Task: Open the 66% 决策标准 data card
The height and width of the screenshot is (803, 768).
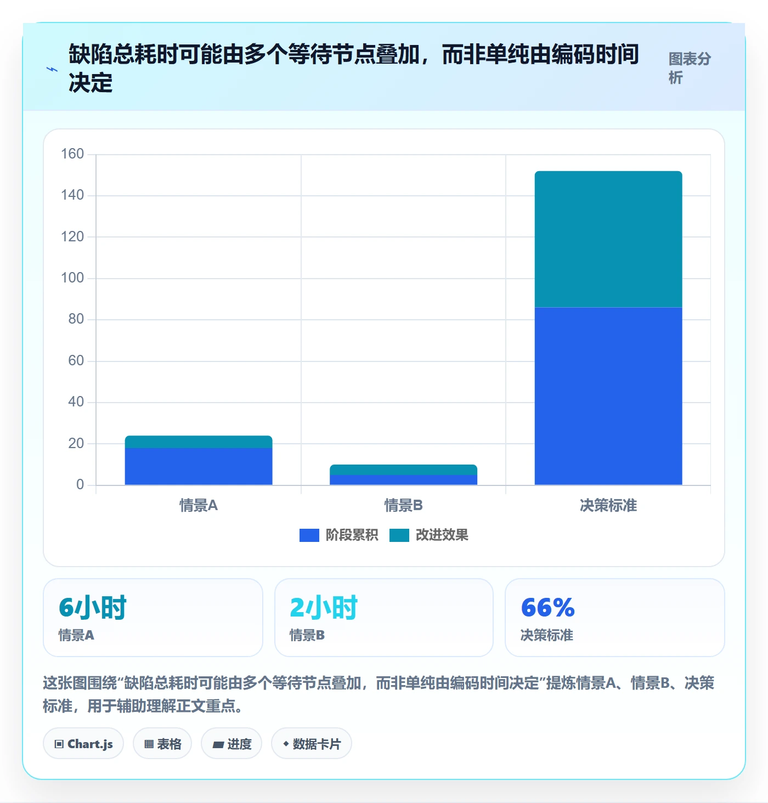Action: click(615, 618)
